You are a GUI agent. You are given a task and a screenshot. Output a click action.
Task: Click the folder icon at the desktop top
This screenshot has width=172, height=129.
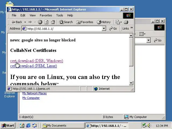click(x=10, y=3)
